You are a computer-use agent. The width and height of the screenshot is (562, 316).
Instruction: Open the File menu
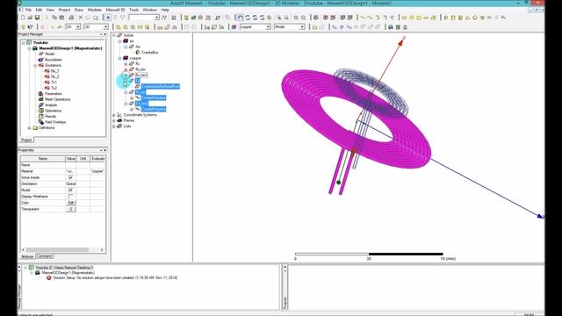(28, 10)
